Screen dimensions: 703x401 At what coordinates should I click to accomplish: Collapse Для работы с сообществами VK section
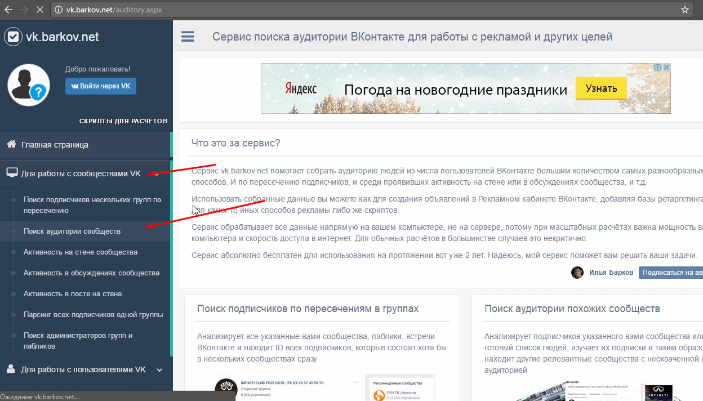(x=86, y=173)
